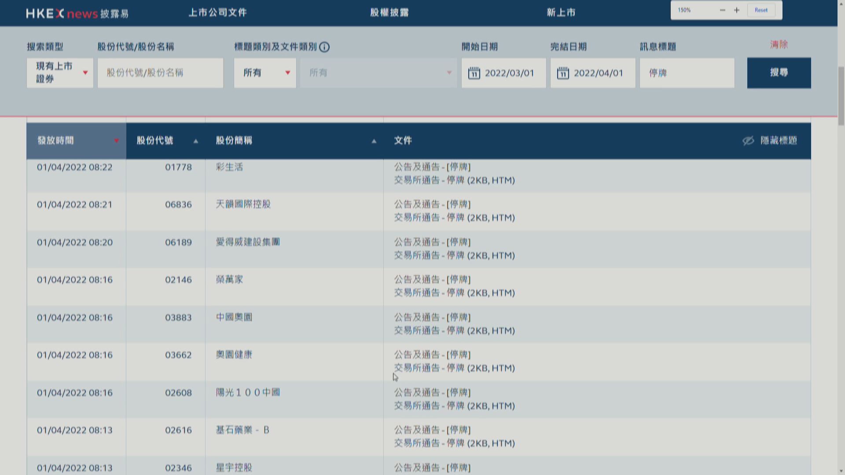Click the zoom out minus icon
The width and height of the screenshot is (845, 475).
coord(722,10)
